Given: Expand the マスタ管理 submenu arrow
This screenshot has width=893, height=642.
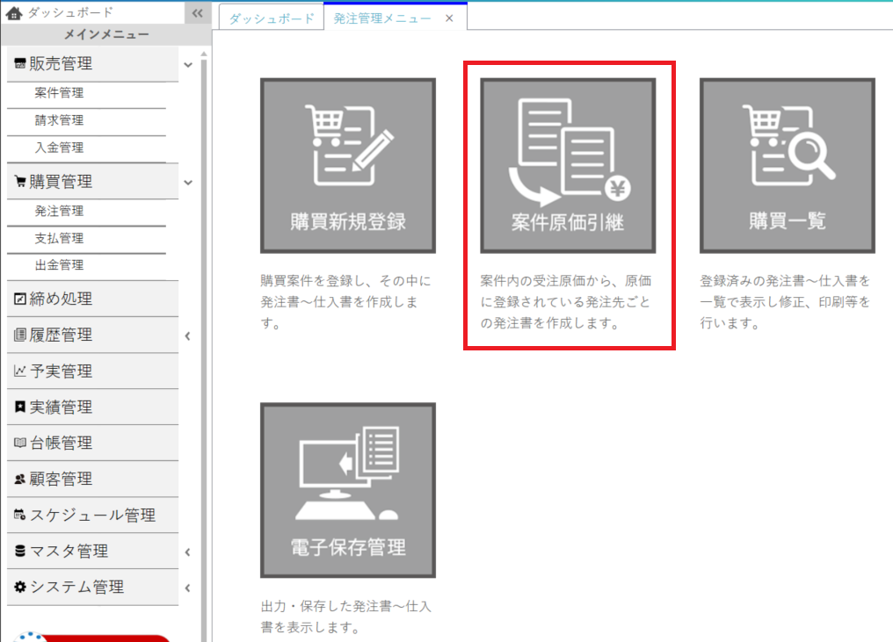Looking at the screenshot, I should (187, 552).
